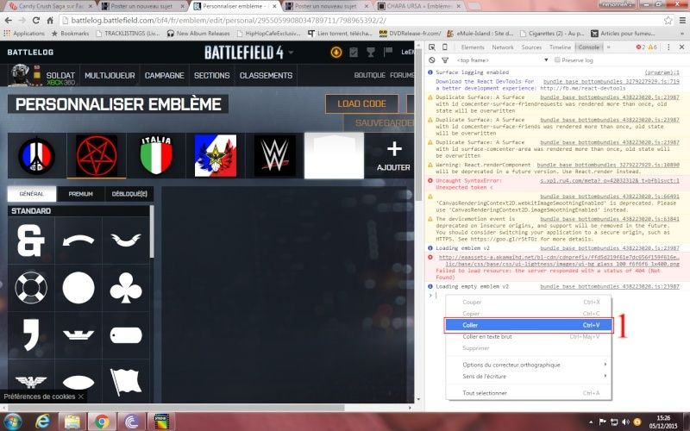This screenshot has width=690, height=431.
Task: Switch to the Network DevTools tab
Action: point(503,47)
